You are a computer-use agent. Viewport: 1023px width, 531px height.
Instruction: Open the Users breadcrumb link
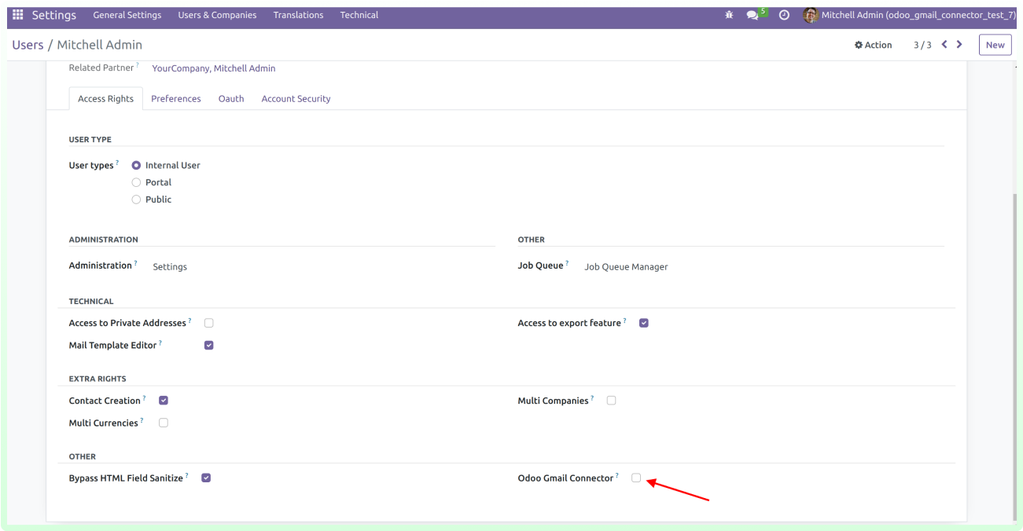pos(28,45)
